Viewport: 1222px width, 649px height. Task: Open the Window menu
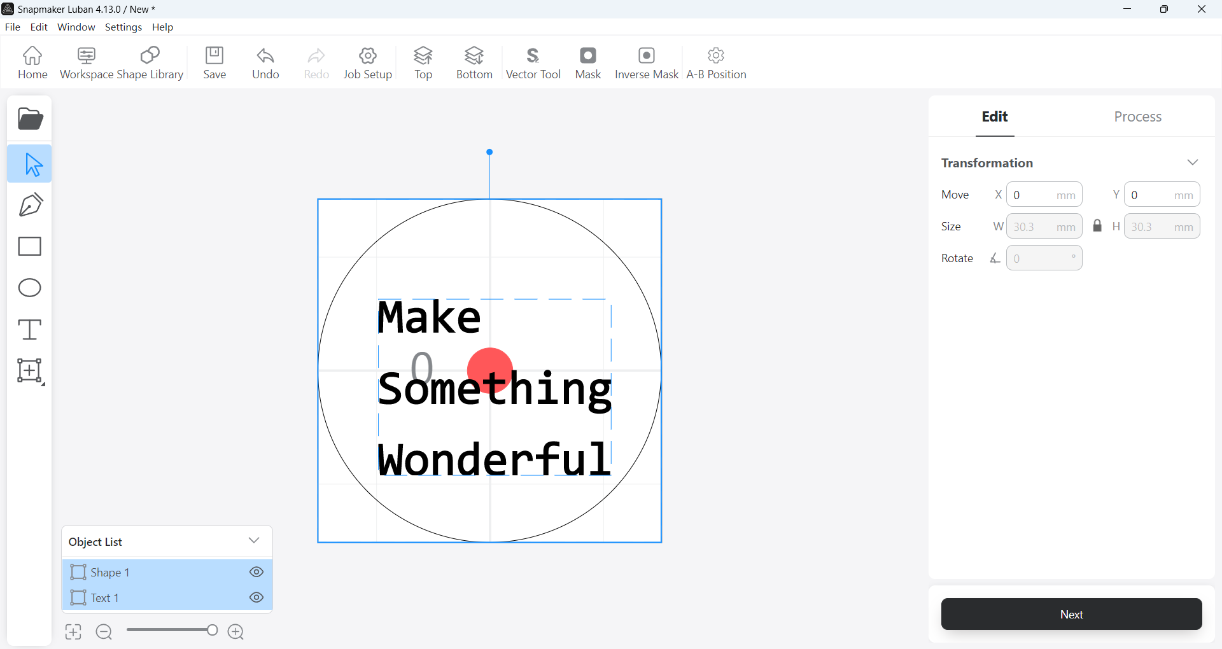tap(76, 27)
